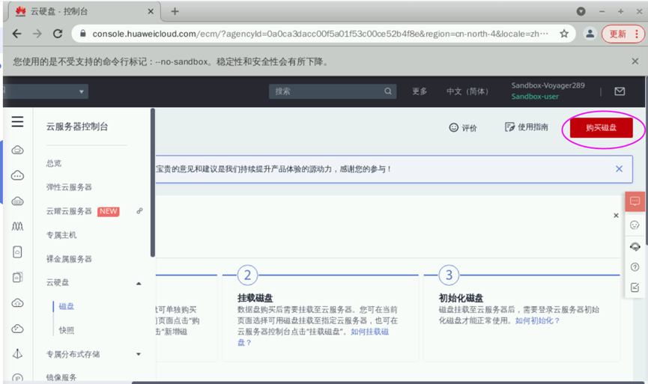Click the link icon beside 云耀云服务器
The width and height of the screenshot is (648, 384).
coord(139,211)
